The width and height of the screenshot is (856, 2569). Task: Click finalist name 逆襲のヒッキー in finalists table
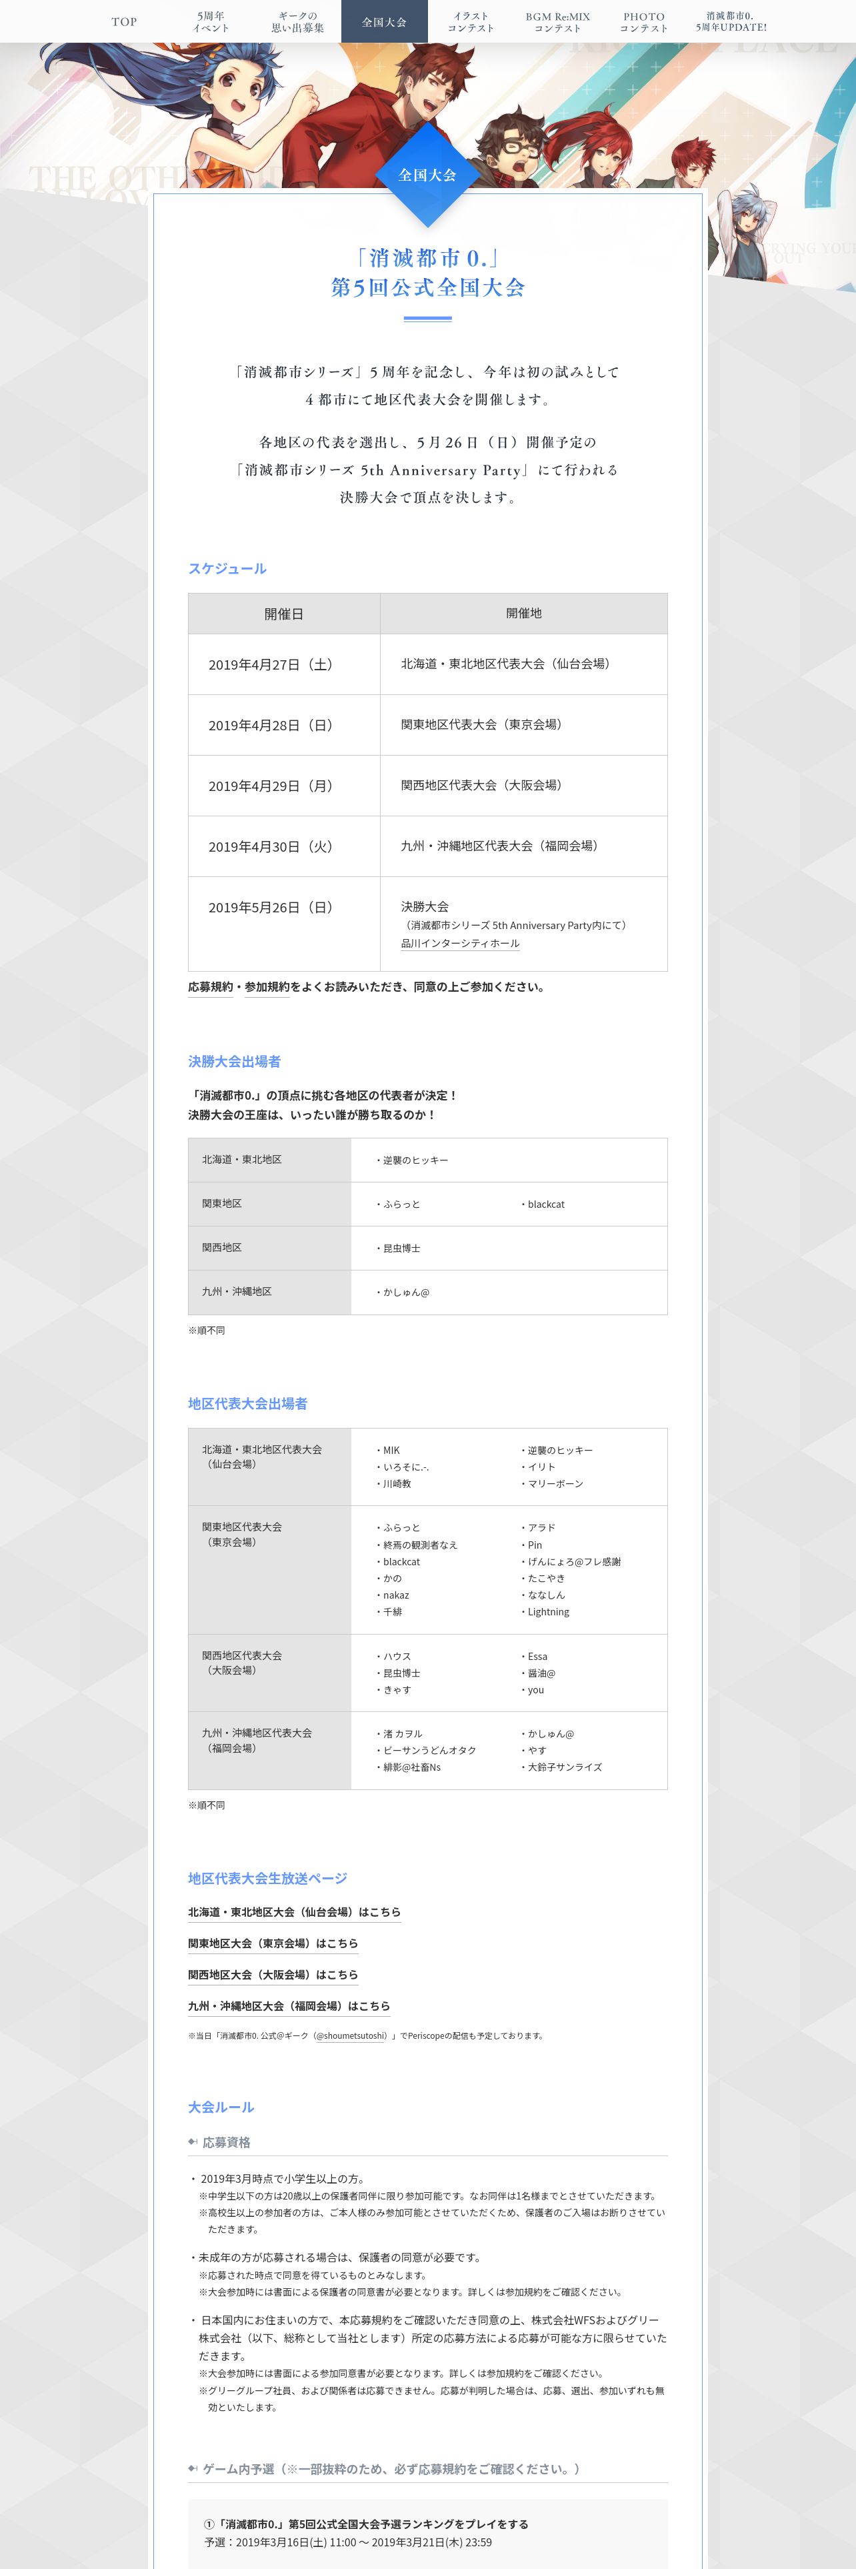(413, 1160)
